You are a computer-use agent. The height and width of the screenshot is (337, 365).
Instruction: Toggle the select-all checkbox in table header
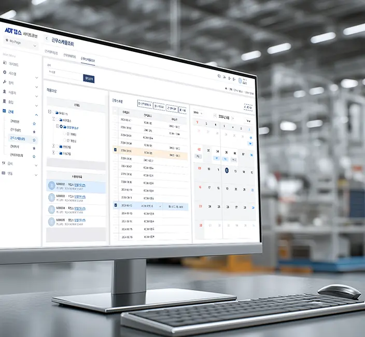[115, 111]
